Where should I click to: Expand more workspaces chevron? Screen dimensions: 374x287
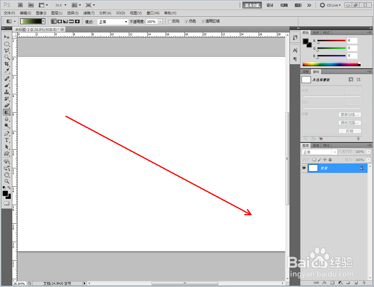pyautogui.click(x=309, y=5)
